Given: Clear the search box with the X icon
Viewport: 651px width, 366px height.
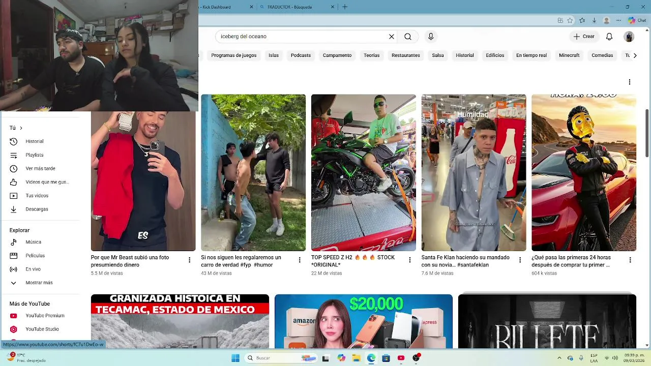Looking at the screenshot, I should click(392, 37).
